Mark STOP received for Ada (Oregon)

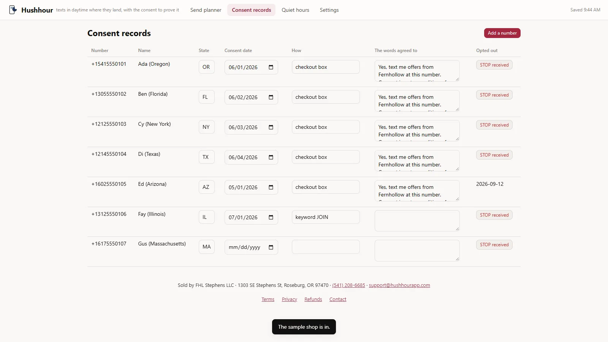pyautogui.click(x=494, y=65)
